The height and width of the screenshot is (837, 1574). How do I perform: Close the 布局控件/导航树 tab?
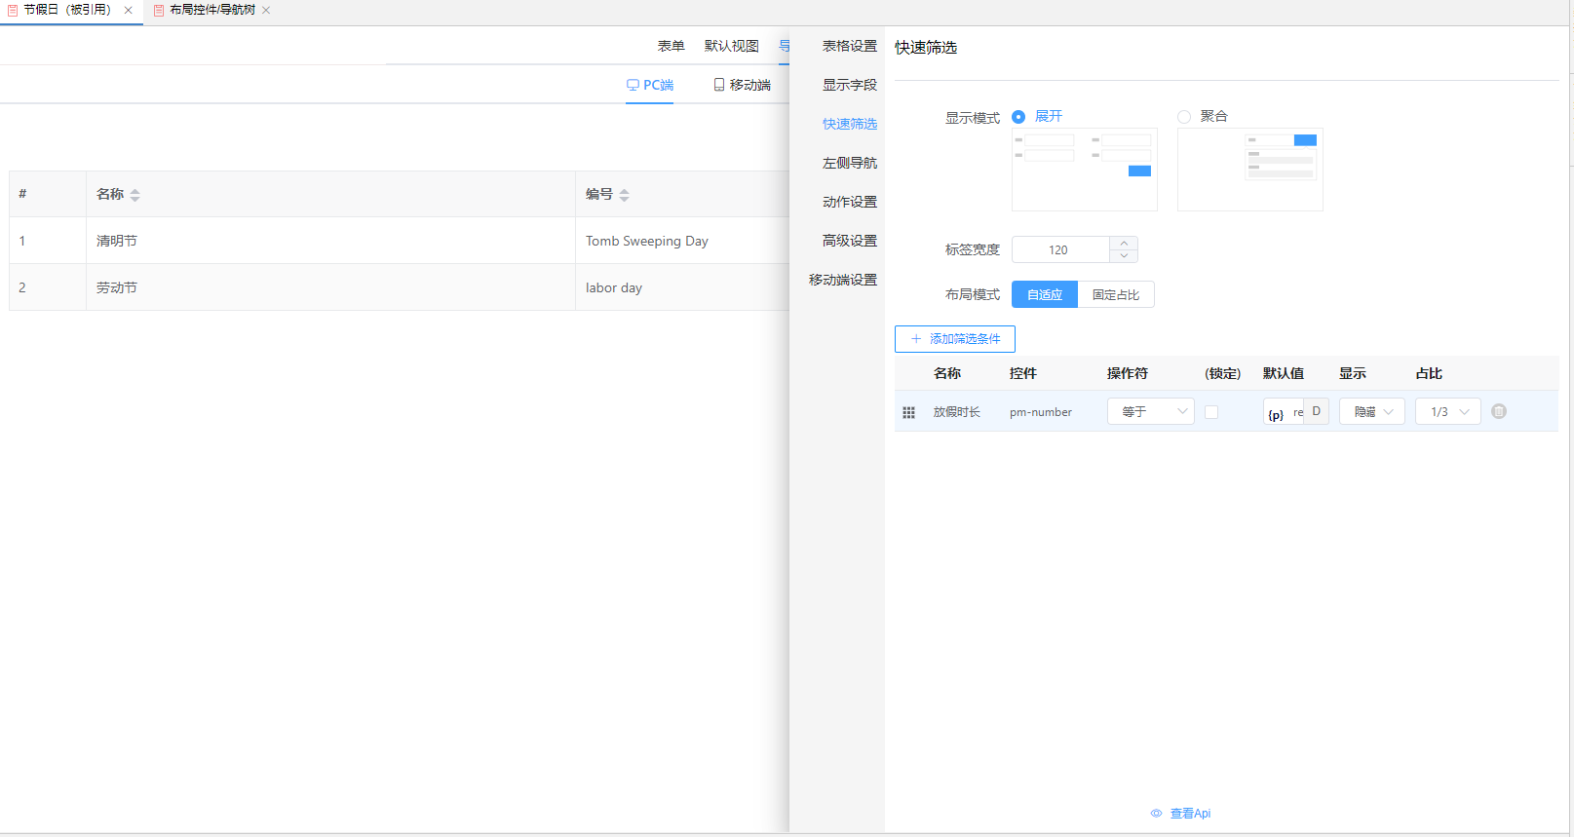(x=266, y=10)
